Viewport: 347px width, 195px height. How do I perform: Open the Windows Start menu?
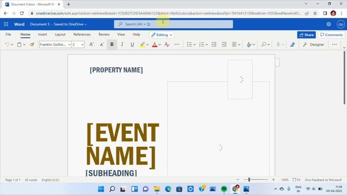101,189
